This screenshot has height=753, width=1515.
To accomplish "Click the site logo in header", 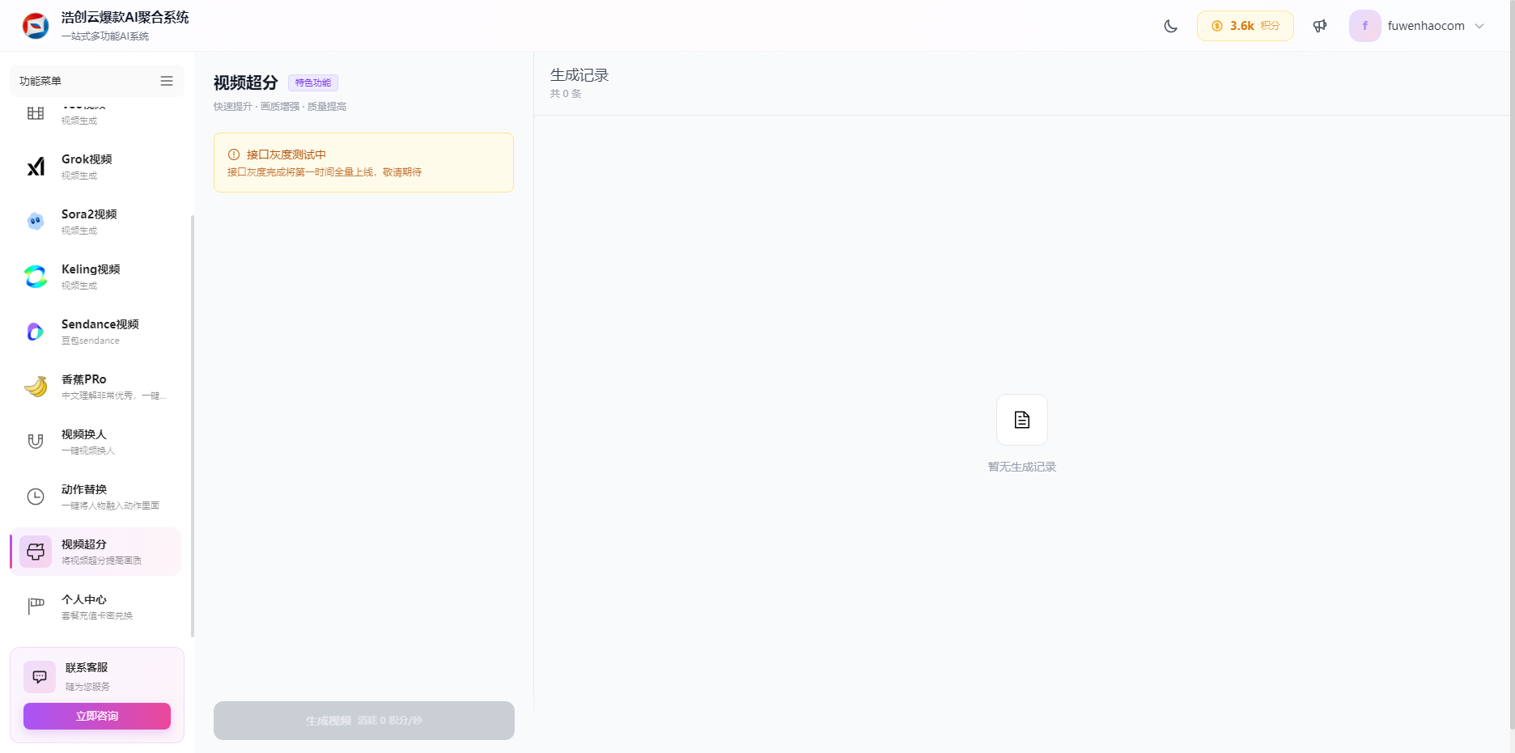I will (36, 26).
